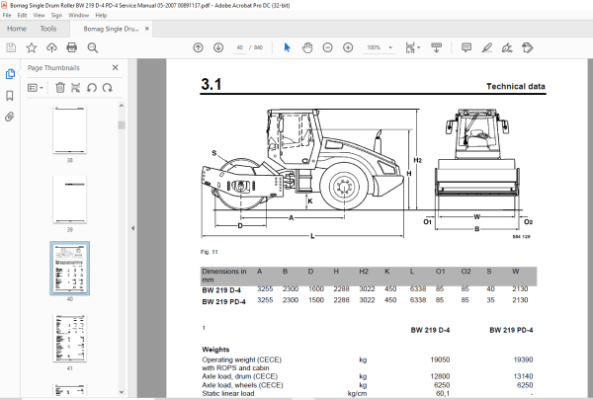Select the Highlight text pen tool

486,47
